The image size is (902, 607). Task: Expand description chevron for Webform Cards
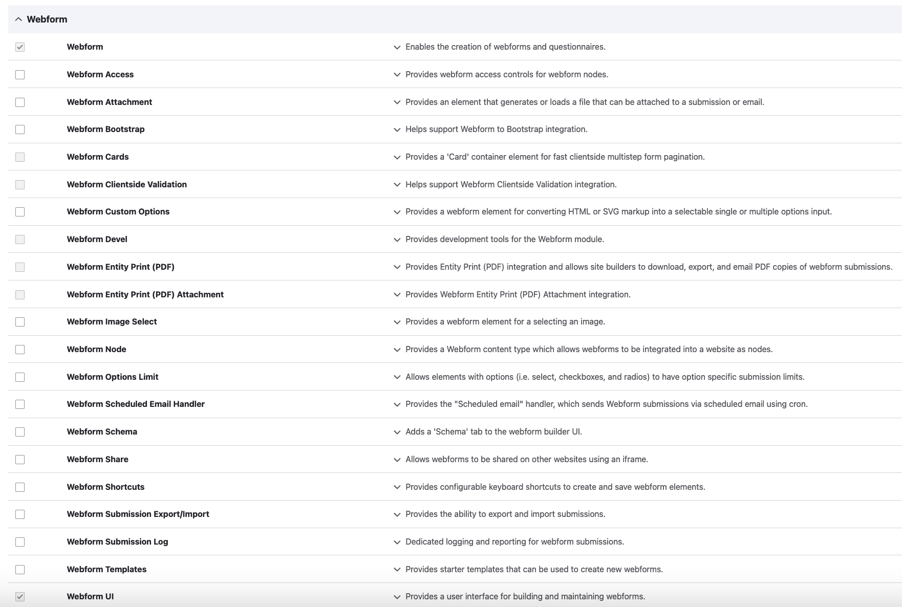tap(397, 157)
